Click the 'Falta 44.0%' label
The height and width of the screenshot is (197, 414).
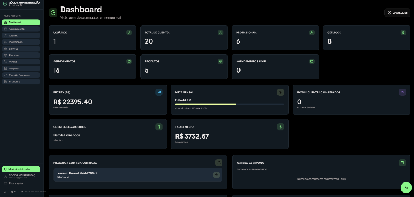coord(183,100)
